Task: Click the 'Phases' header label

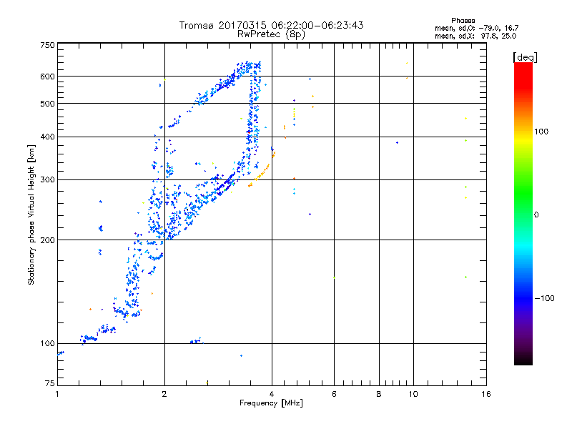Action: pos(463,21)
